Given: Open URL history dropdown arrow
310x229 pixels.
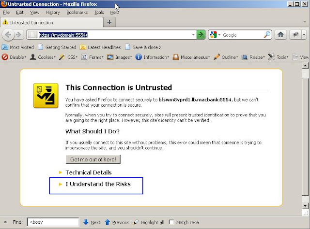Looking at the screenshot, I should click(x=193, y=35).
